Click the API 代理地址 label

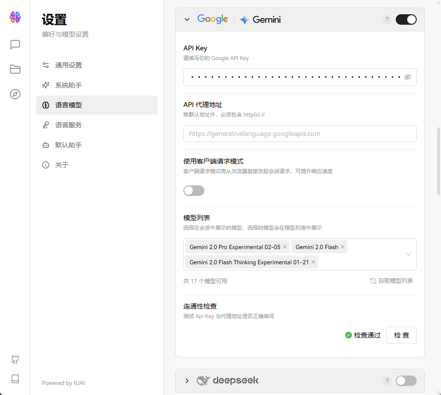tap(203, 105)
